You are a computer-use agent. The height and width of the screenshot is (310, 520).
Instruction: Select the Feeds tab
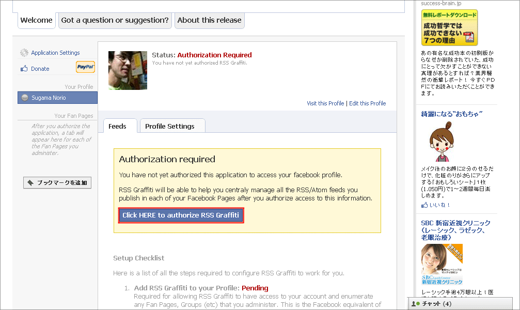[x=120, y=126]
